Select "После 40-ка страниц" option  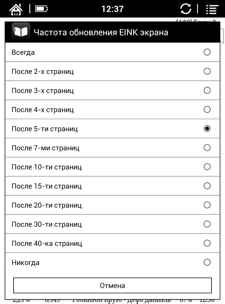click(x=207, y=243)
